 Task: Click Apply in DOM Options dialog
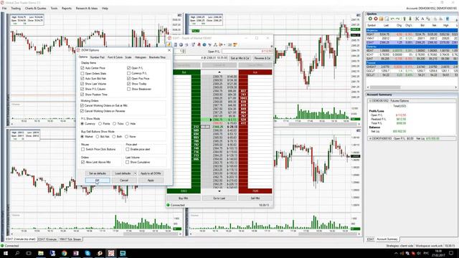pyautogui.click(x=151, y=181)
